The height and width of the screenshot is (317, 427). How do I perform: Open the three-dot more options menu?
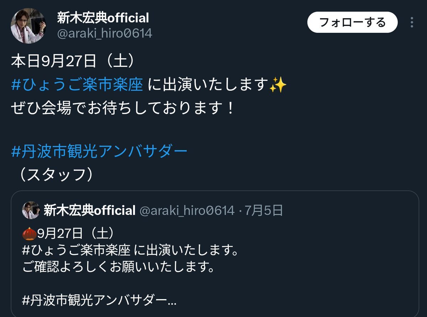pyautogui.click(x=412, y=22)
